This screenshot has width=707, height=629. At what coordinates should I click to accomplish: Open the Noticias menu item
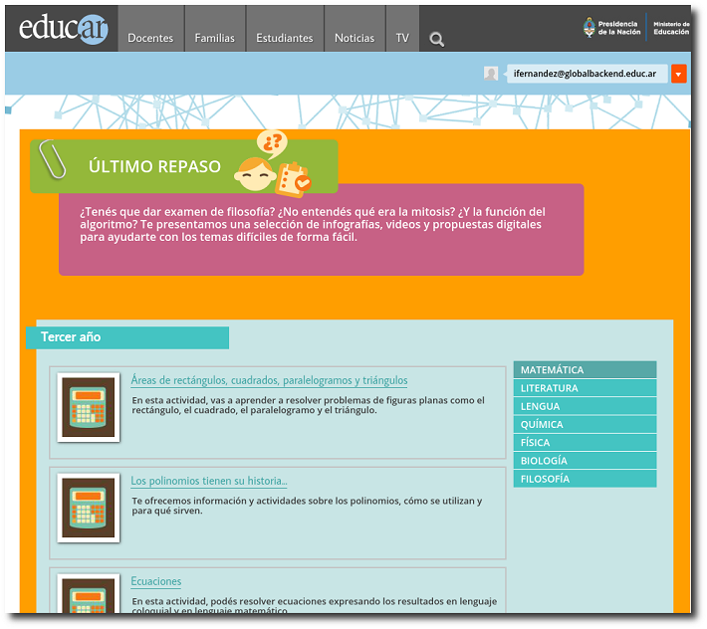(x=354, y=38)
